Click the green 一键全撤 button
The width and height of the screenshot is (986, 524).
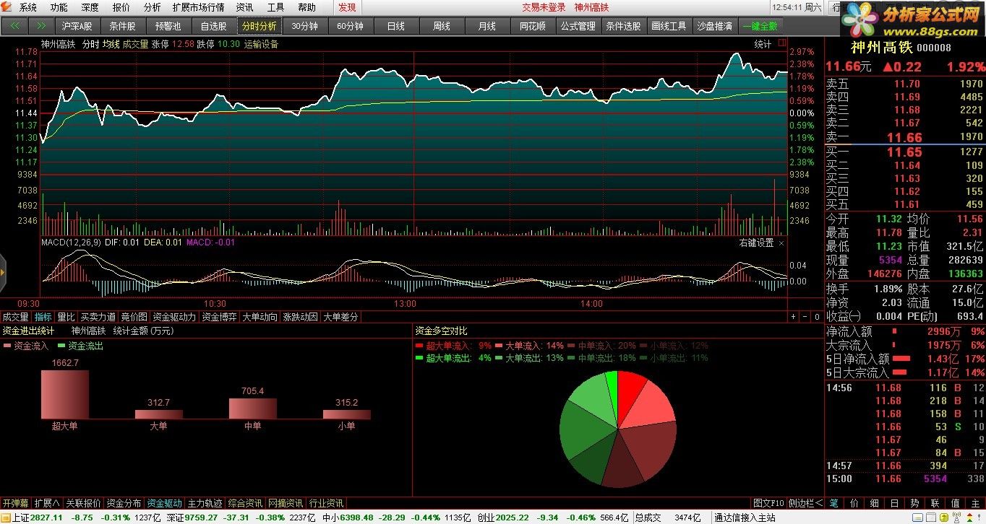[x=760, y=26]
